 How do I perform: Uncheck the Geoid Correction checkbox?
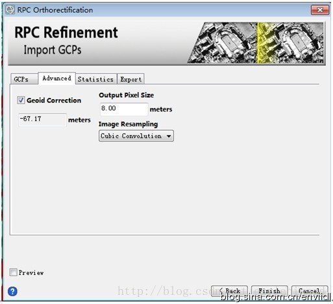coord(21,100)
